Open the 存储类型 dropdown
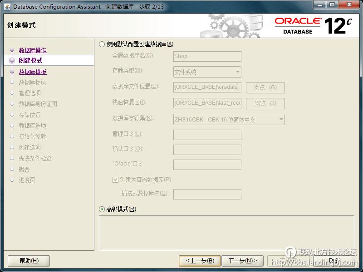This screenshot has height=272, width=363. point(207,72)
